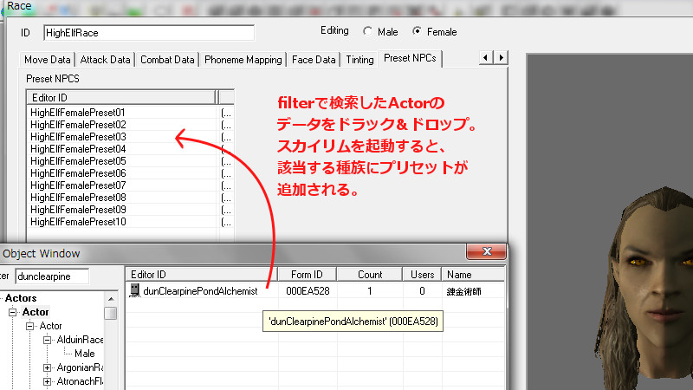Select the dunClearpinePondAlchemist row text
This screenshot has width=693, height=390.
pyautogui.click(x=200, y=291)
